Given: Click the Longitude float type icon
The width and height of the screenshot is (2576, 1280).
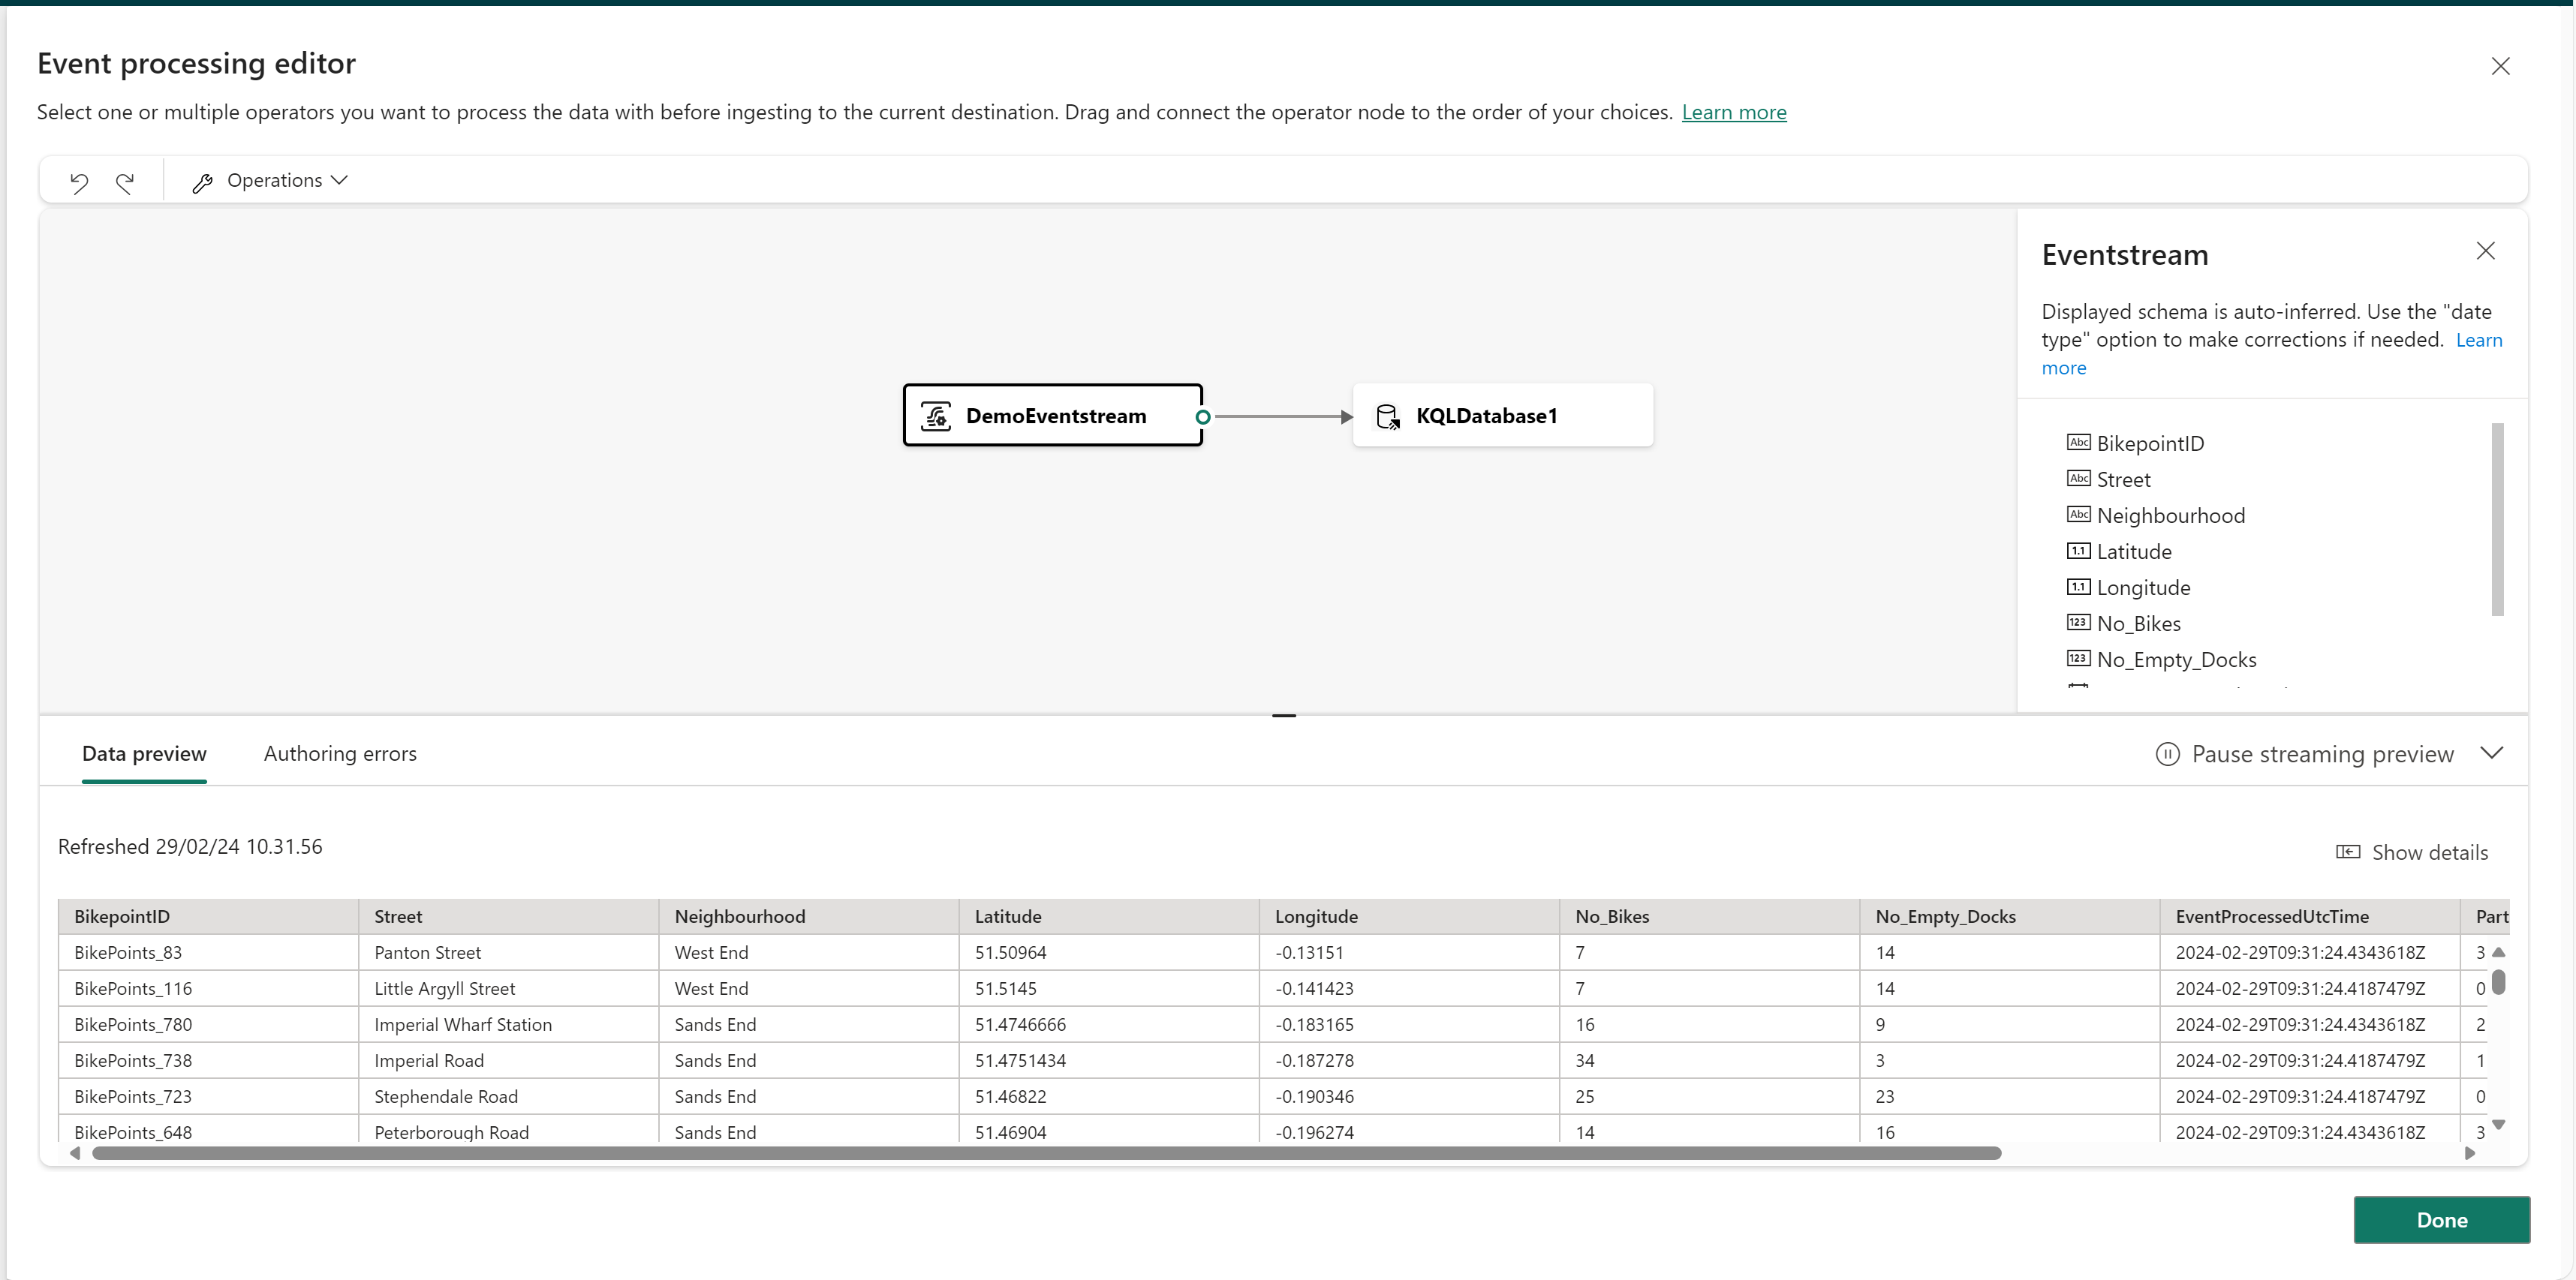Looking at the screenshot, I should pos(2078,586).
